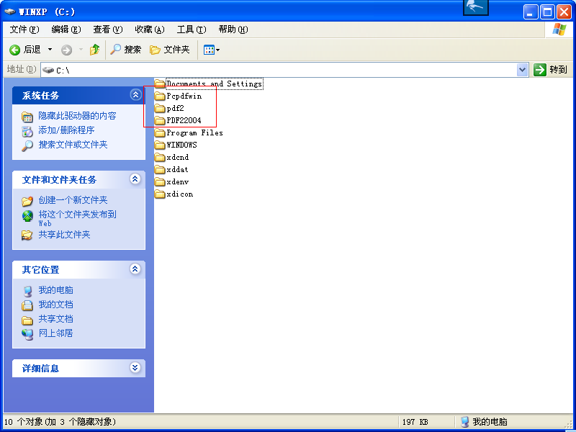Toggle the Folders (文件夹) pane button
The image size is (576, 432).
pyautogui.click(x=170, y=50)
